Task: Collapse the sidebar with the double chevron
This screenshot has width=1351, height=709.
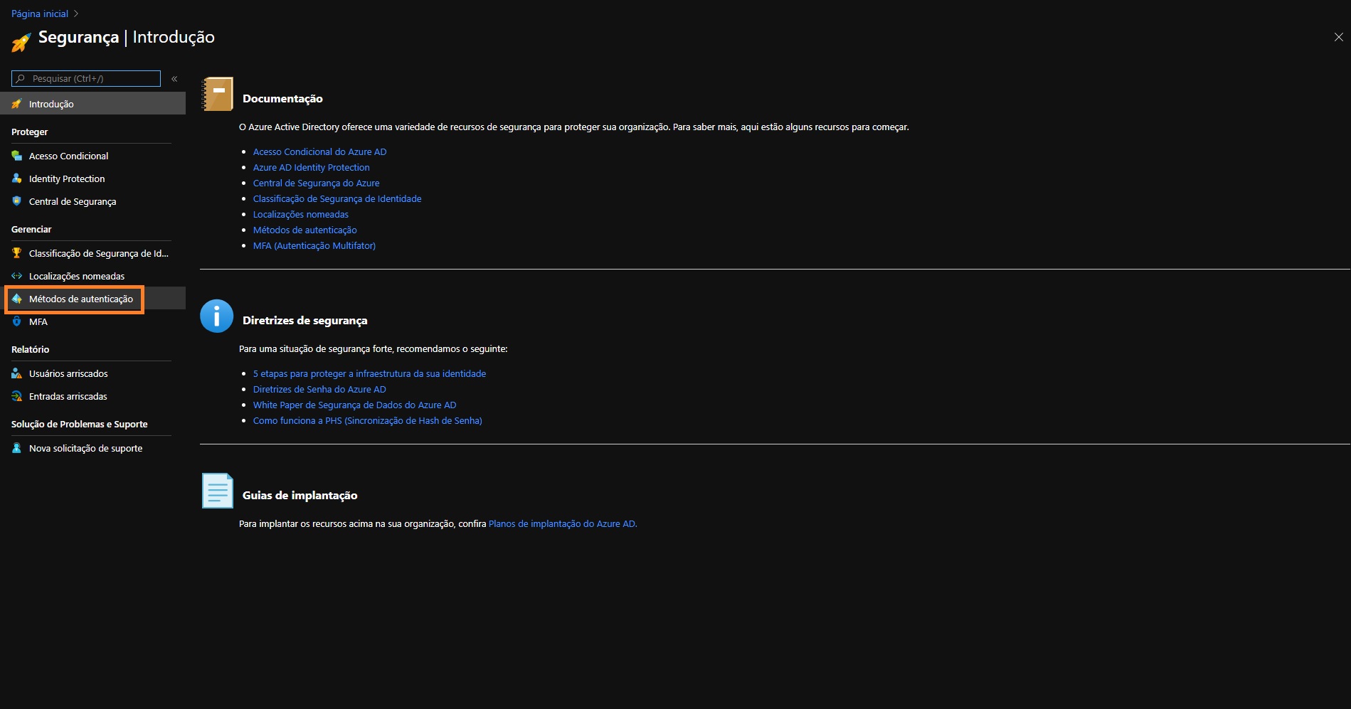Action: point(174,79)
